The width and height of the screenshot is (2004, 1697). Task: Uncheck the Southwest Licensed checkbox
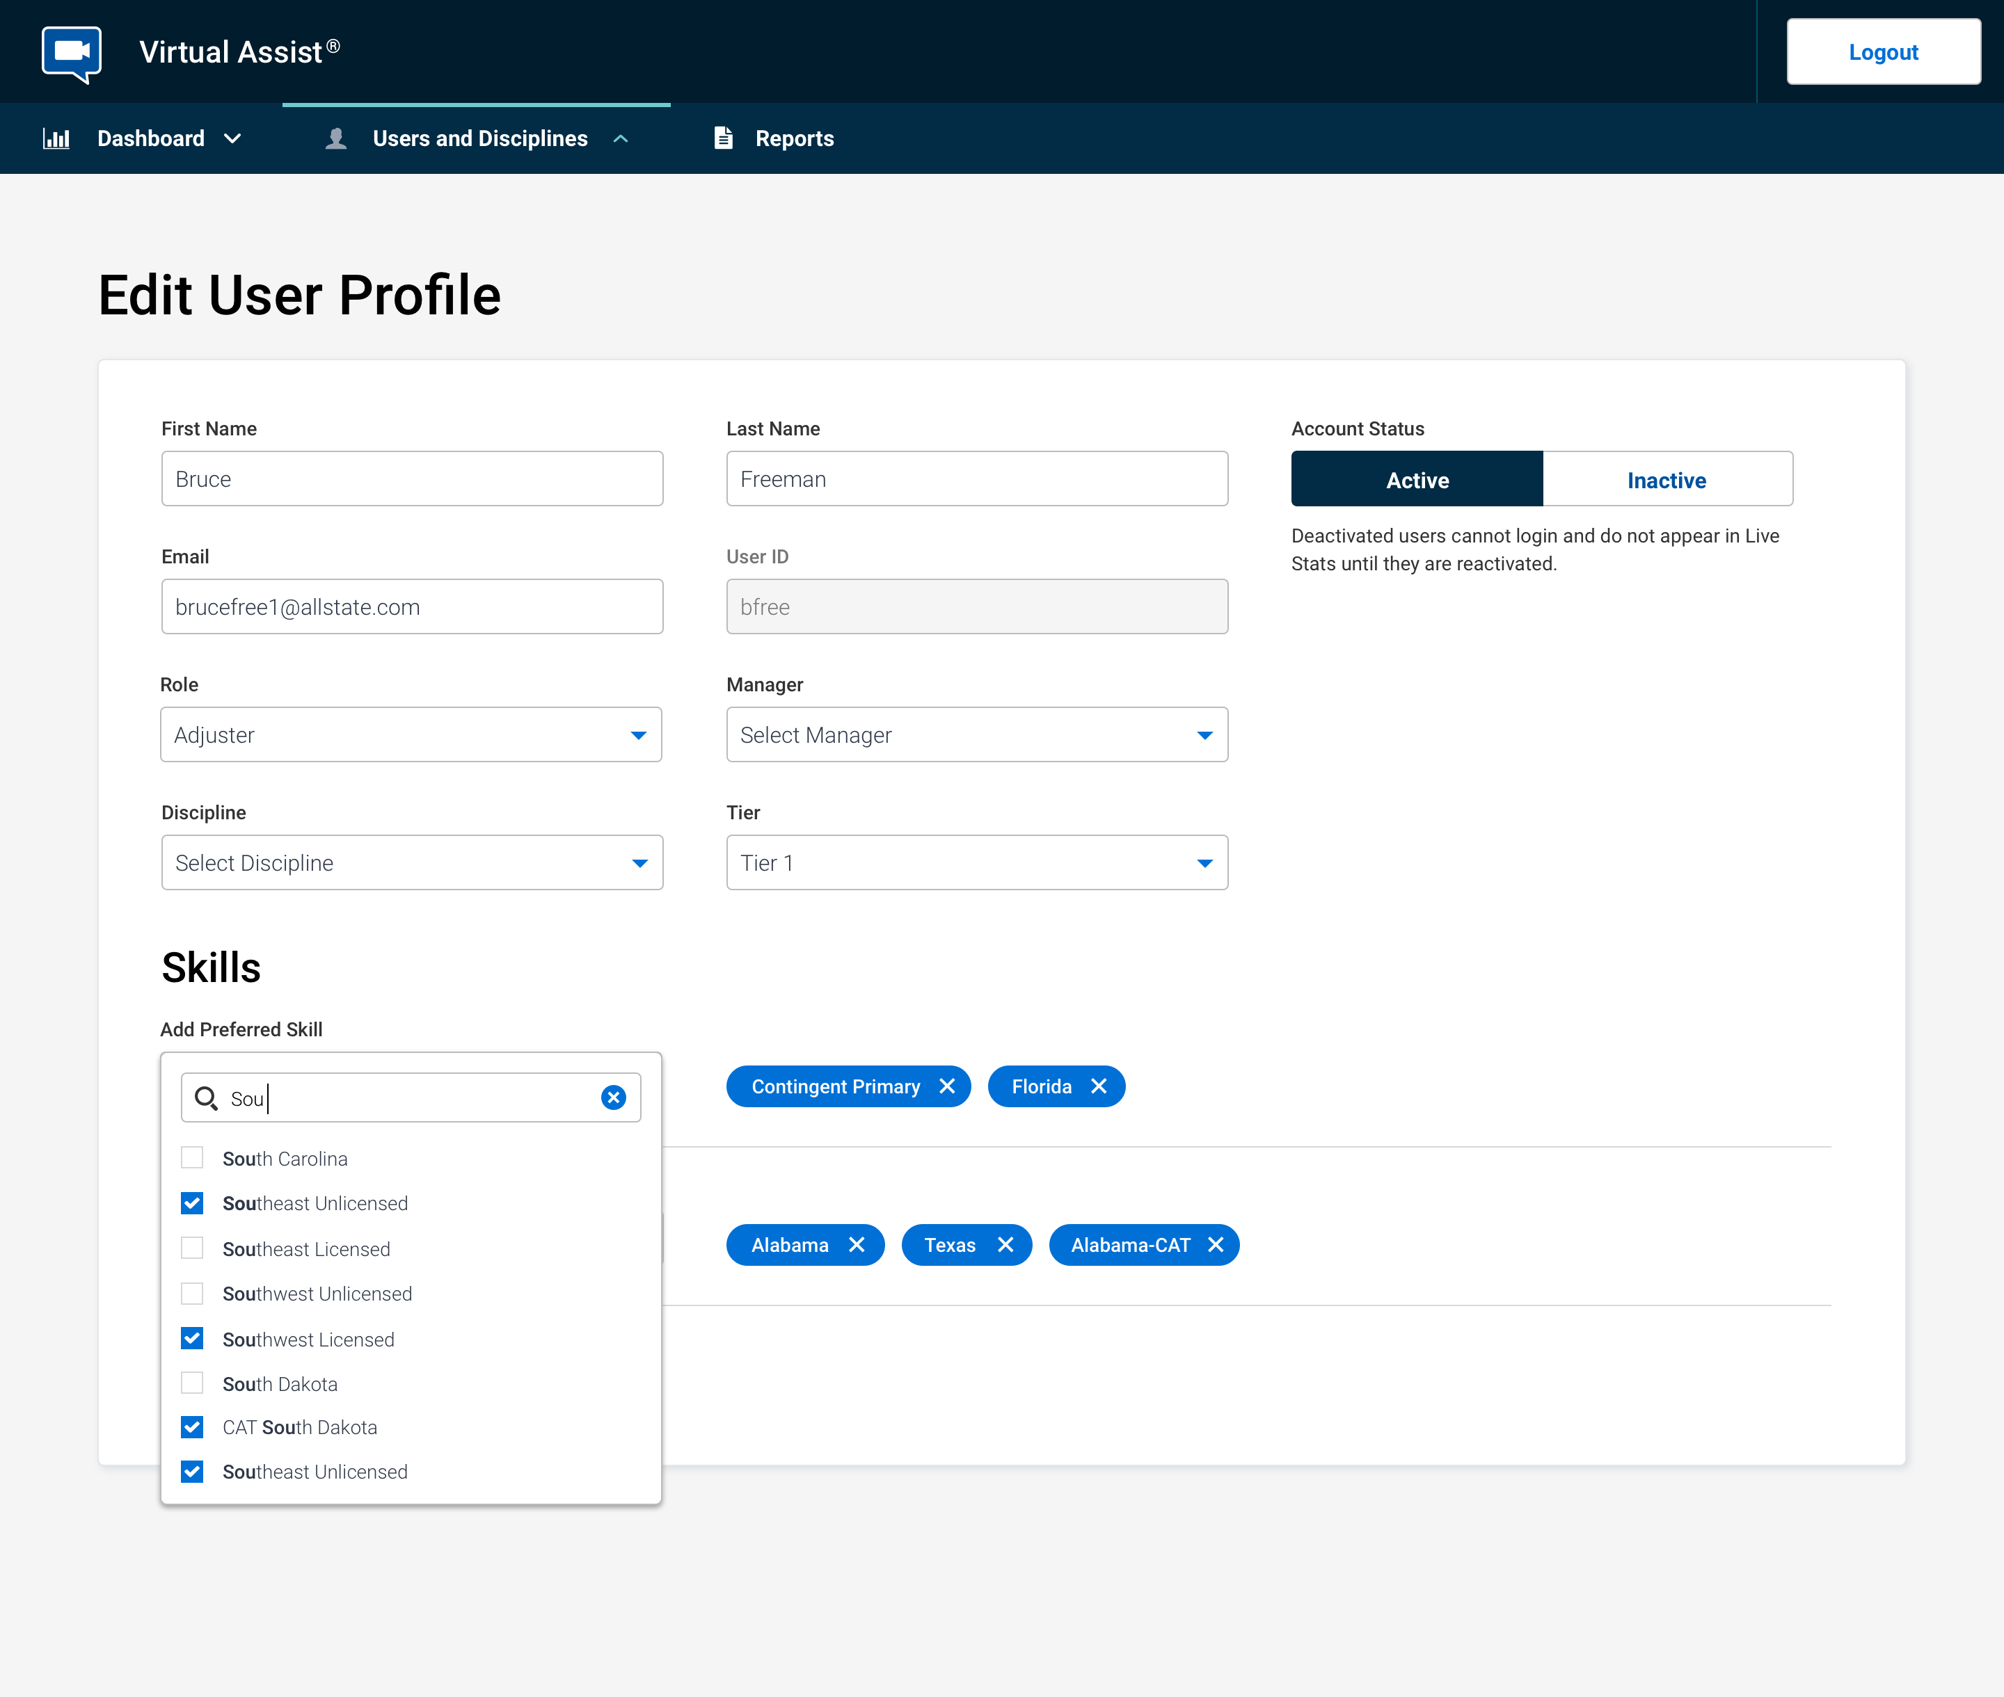point(193,1338)
